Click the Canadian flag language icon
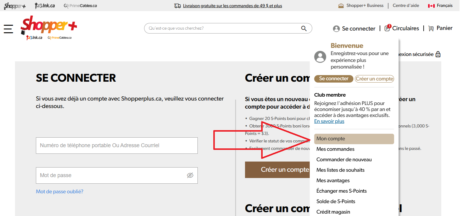Viewport: 461px width, 216px height. [x=431, y=6]
